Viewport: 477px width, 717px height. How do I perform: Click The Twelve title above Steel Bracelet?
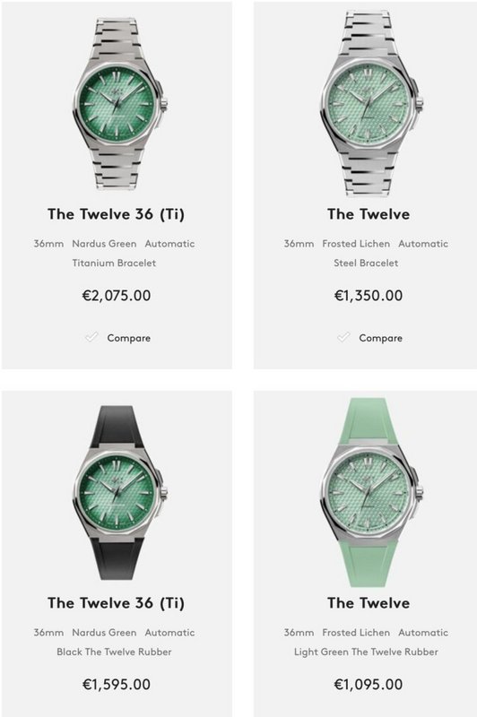(369, 214)
